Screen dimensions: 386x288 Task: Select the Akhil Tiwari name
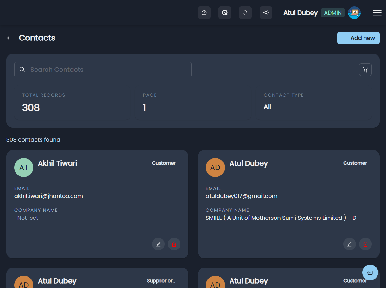[58, 163]
